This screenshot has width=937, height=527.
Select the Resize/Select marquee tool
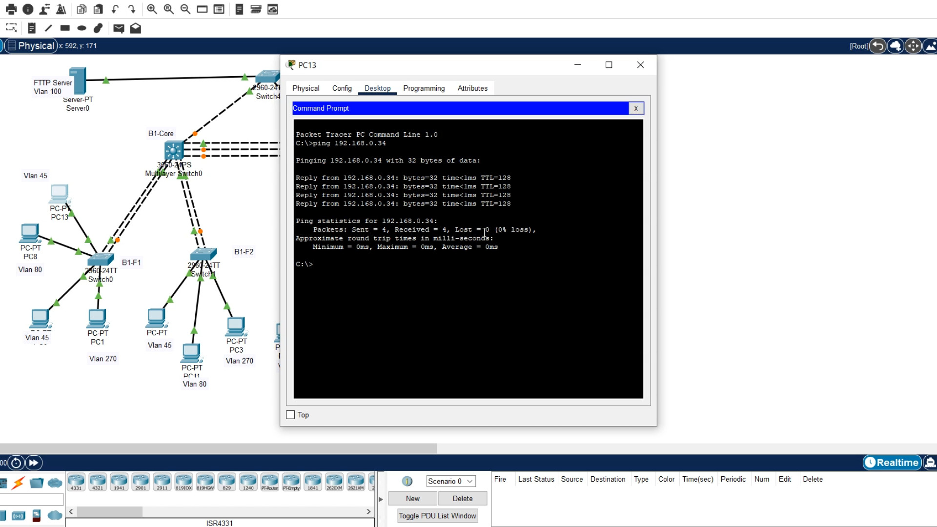(11, 28)
